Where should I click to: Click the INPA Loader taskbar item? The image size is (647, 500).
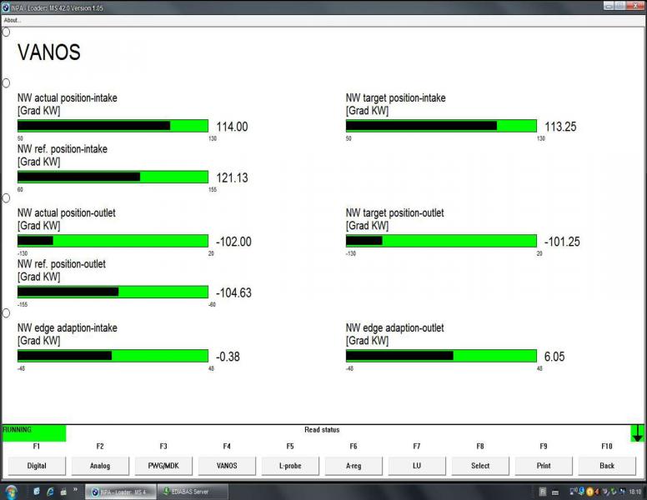coord(121,492)
